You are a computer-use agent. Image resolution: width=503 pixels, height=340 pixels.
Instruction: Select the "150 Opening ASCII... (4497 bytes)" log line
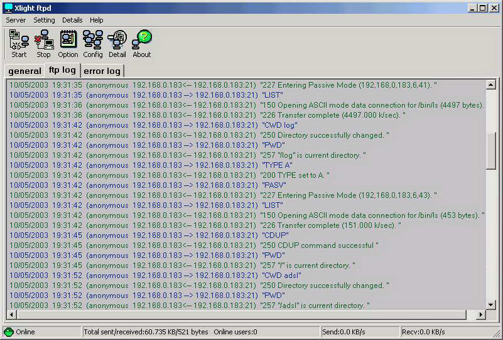click(246, 105)
